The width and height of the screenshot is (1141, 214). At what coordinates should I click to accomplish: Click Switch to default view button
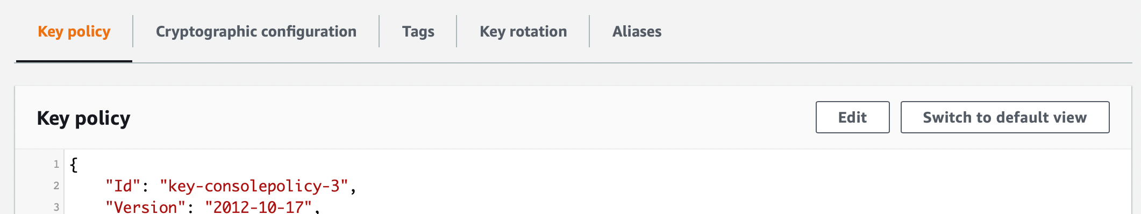coord(1004,117)
